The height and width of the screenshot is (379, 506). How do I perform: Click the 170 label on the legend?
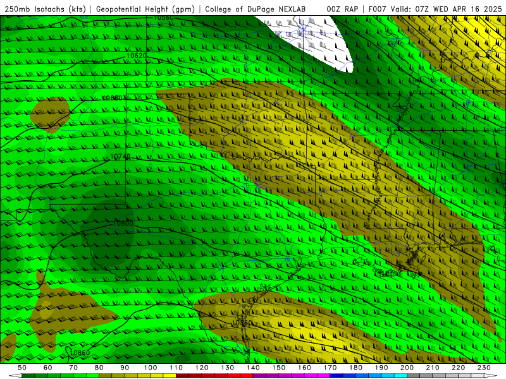pyautogui.click(x=330, y=368)
